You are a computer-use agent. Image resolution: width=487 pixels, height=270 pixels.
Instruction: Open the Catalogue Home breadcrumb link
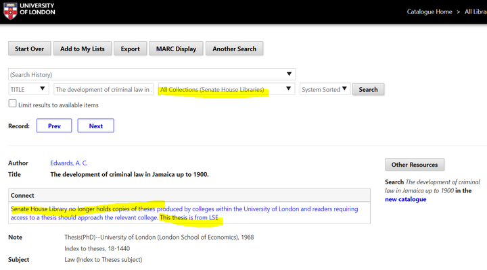coord(430,11)
